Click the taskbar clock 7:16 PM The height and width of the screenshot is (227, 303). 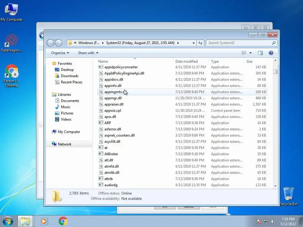[x=288, y=221]
